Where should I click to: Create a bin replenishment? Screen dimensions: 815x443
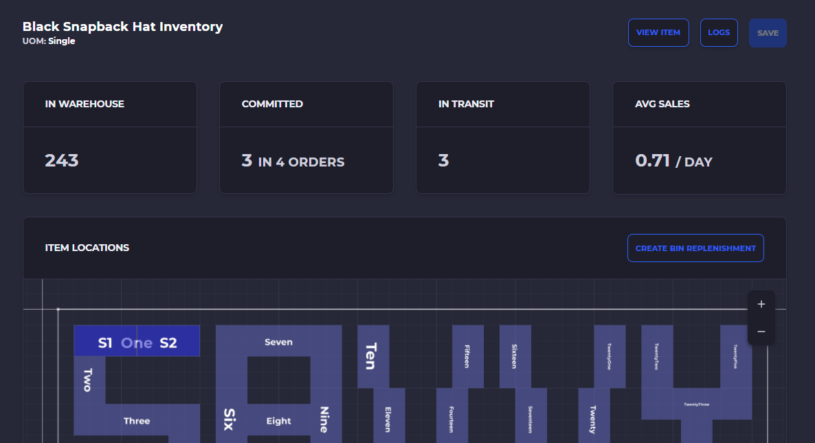[695, 248]
